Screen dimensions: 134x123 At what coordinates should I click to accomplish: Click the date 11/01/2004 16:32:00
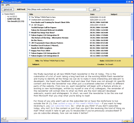tap(99, 40)
